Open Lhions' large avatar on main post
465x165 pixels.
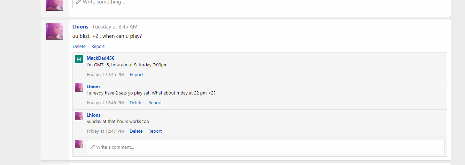click(55, 31)
